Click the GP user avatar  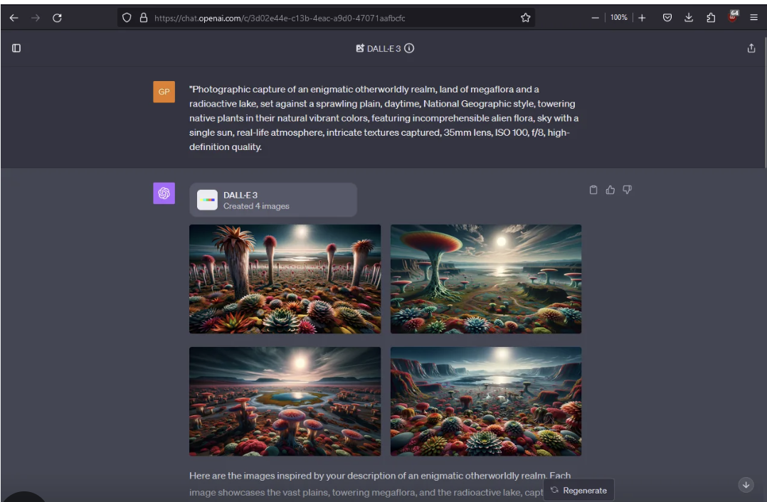164,92
